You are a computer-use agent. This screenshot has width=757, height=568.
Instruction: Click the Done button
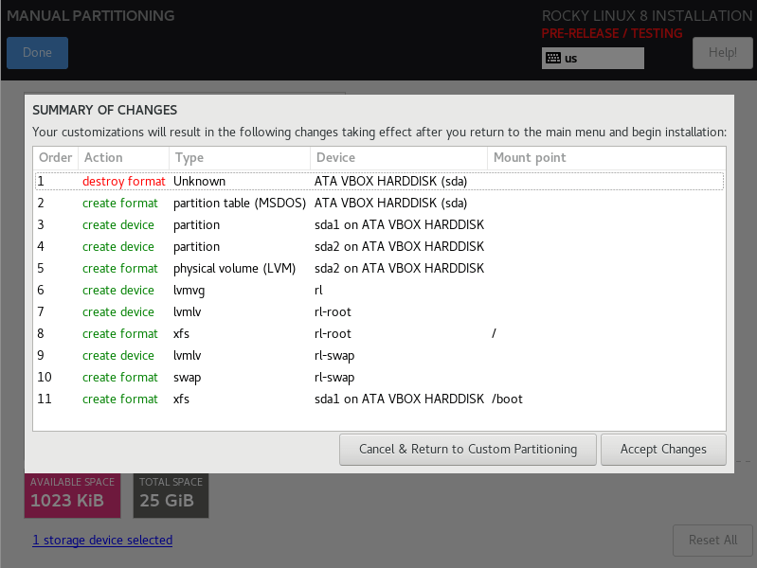(37, 53)
